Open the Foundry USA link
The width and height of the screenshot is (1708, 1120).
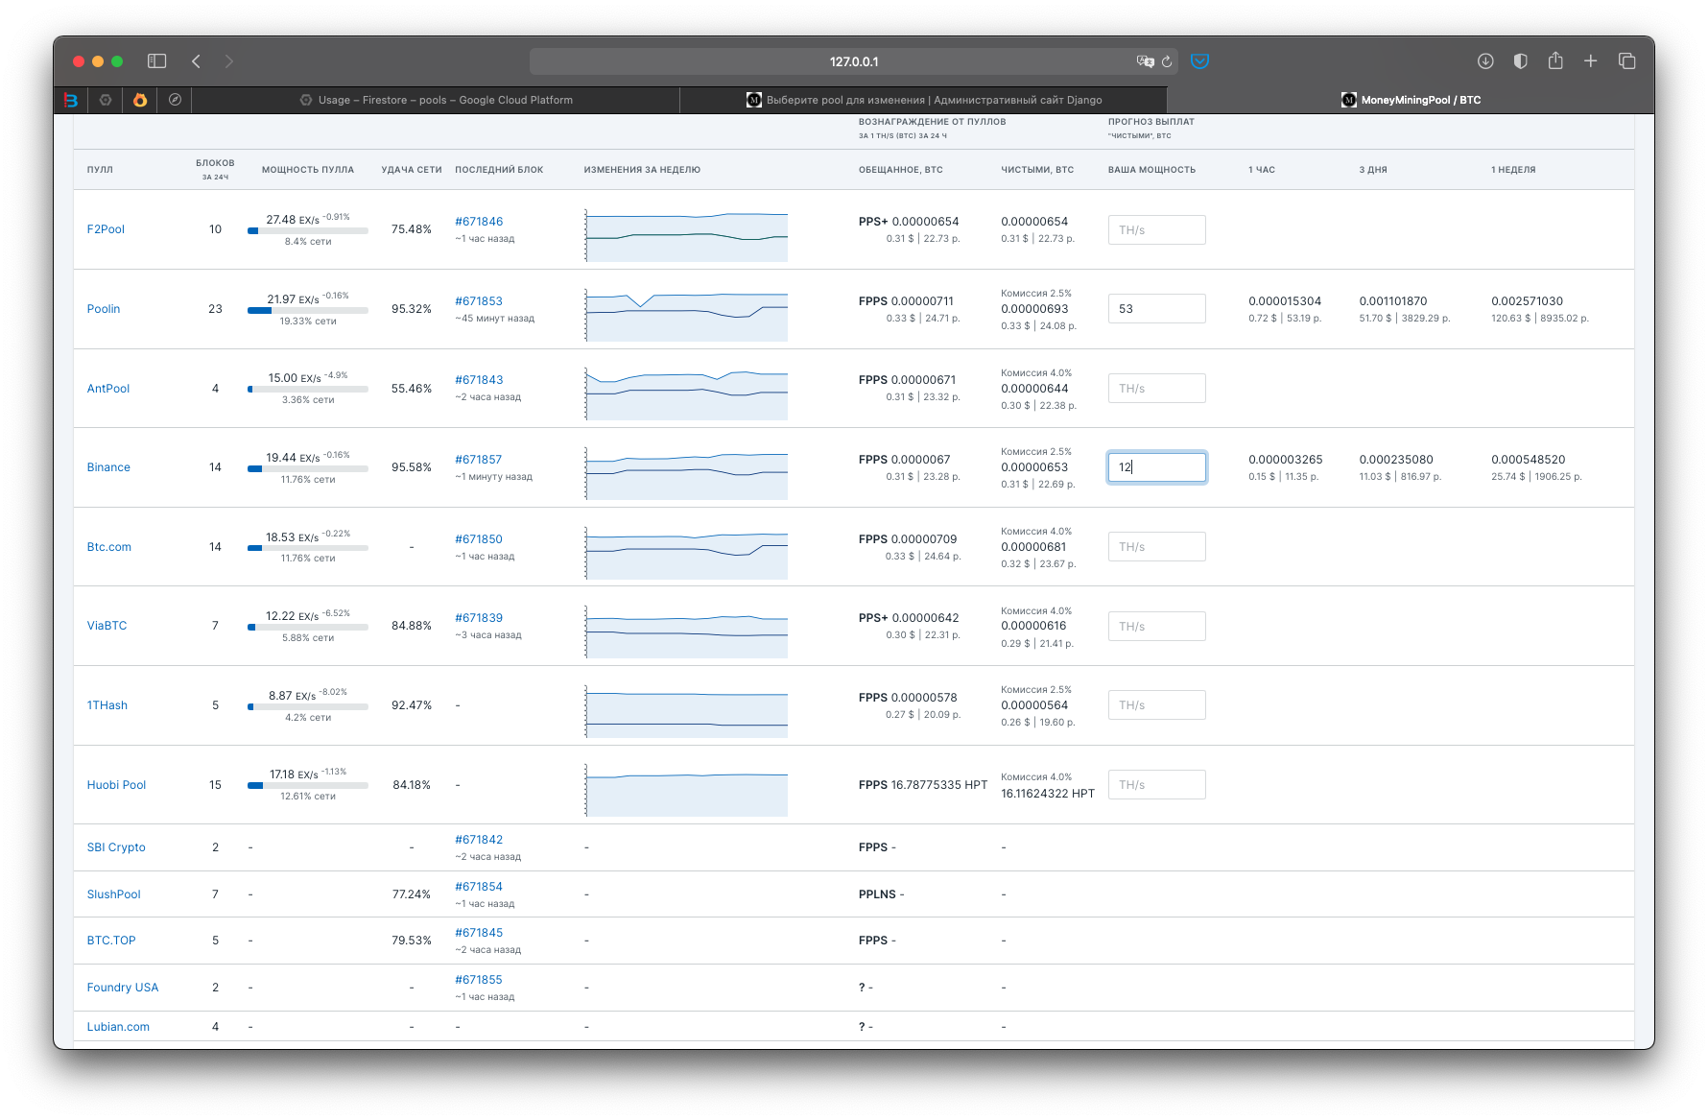tap(123, 988)
